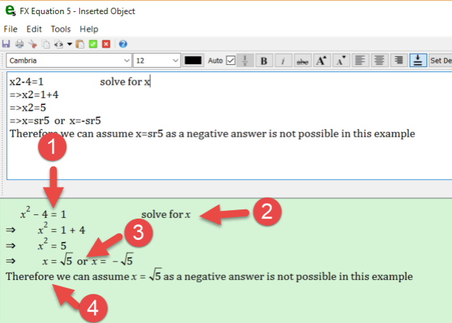Click in the equation text entry area
The height and width of the screenshot is (323, 452).
tap(226, 162)
